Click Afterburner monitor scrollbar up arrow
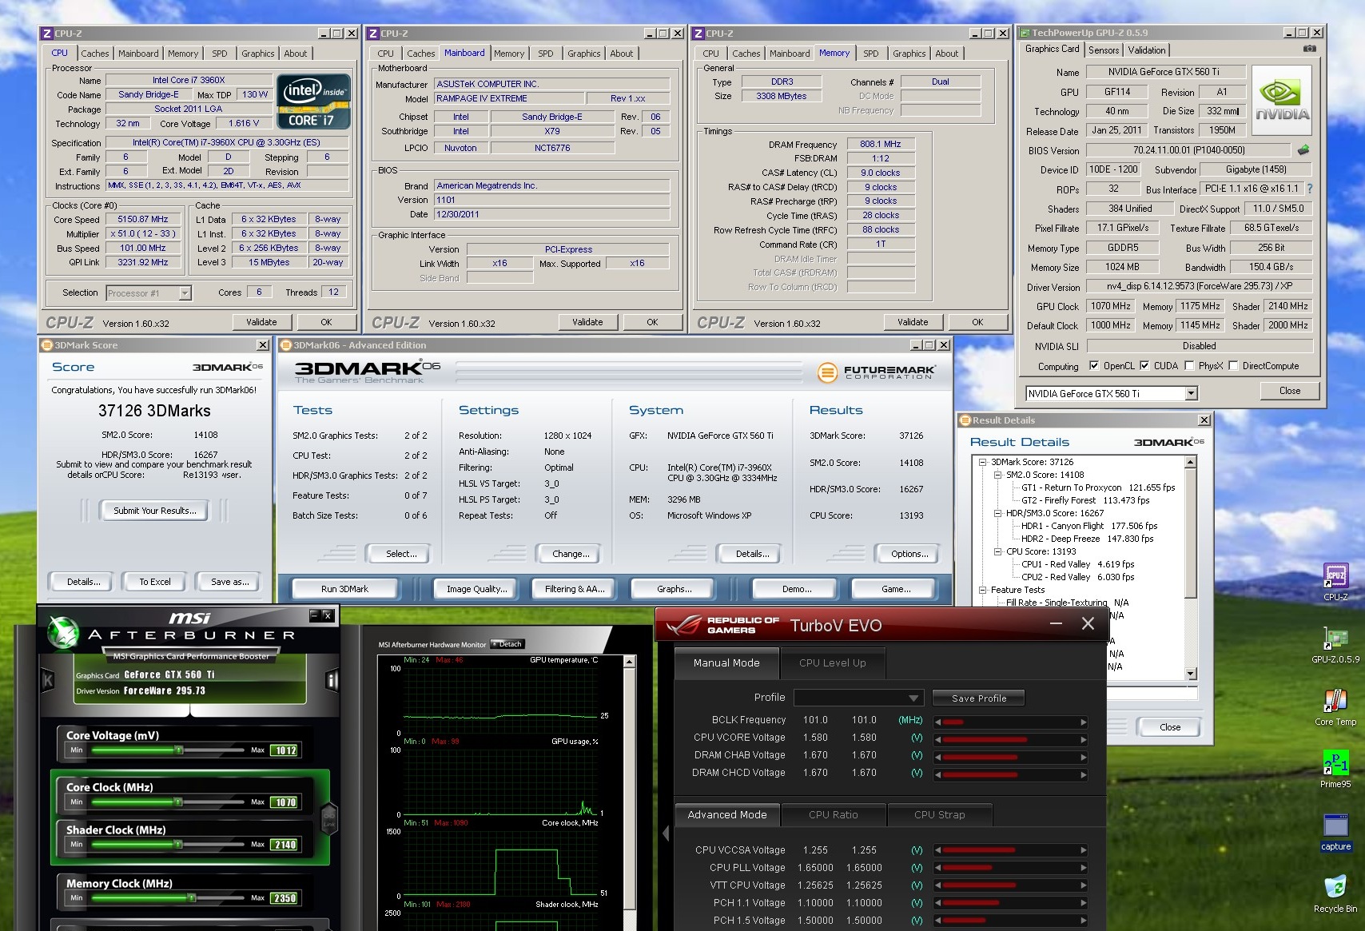 pos(630,662)
